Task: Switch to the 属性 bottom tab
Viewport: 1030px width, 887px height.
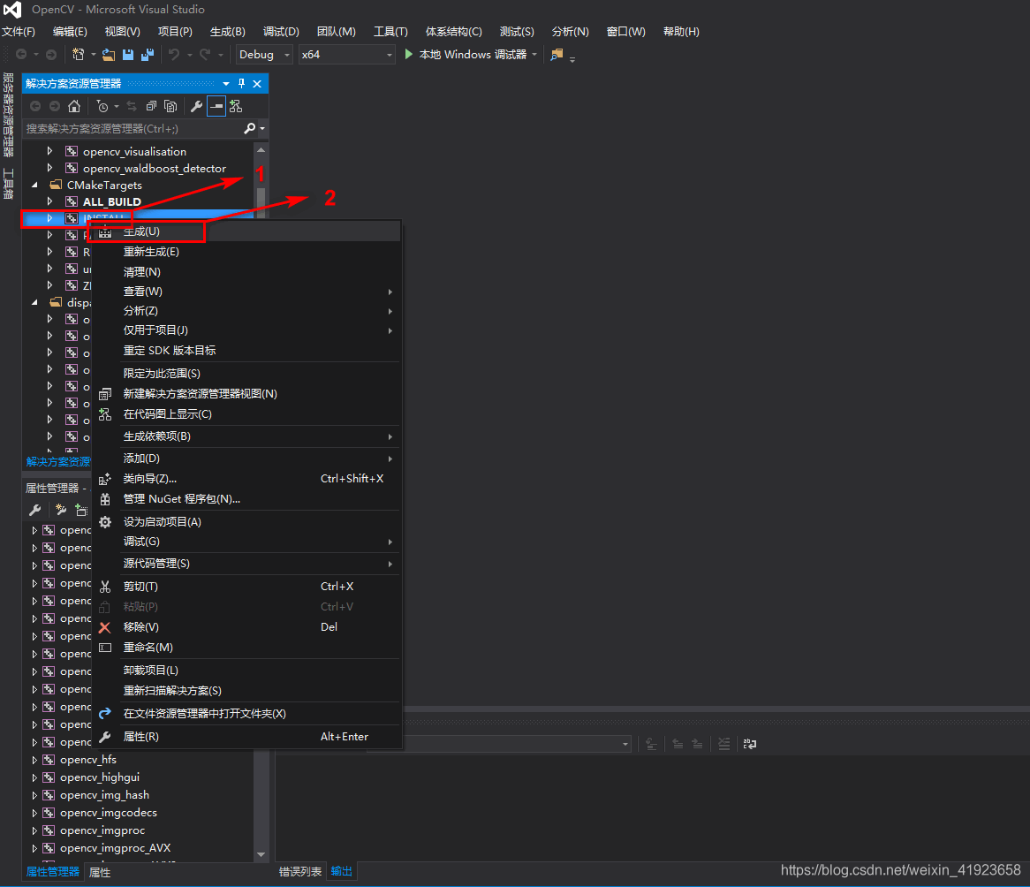Action: (x=100, y=873)
